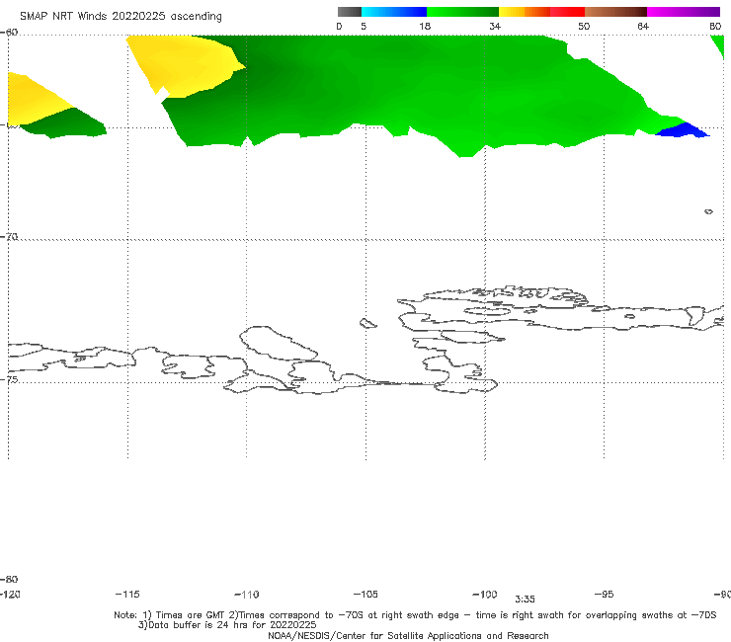
Task: Click the longitude label '-95'
Action: pyautogui.click(x=605, y=594)
